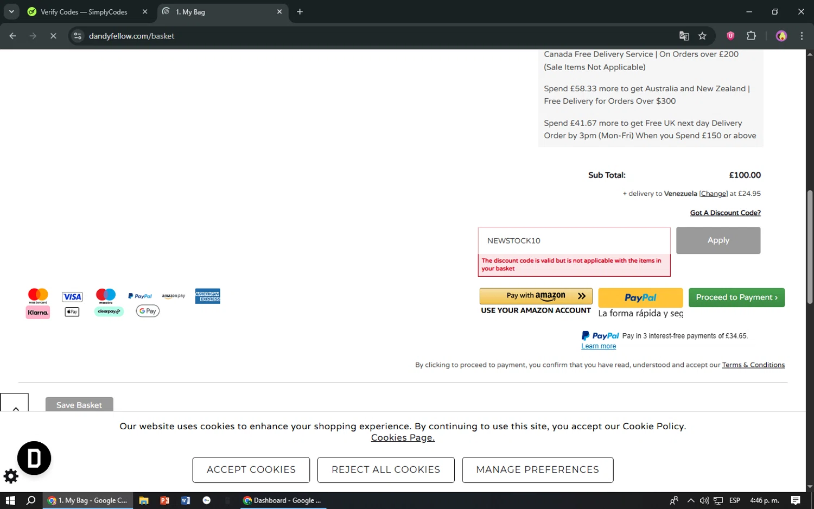Click Save Basket button
Screen dimensions: 814x509
click(x=79, y=405)
